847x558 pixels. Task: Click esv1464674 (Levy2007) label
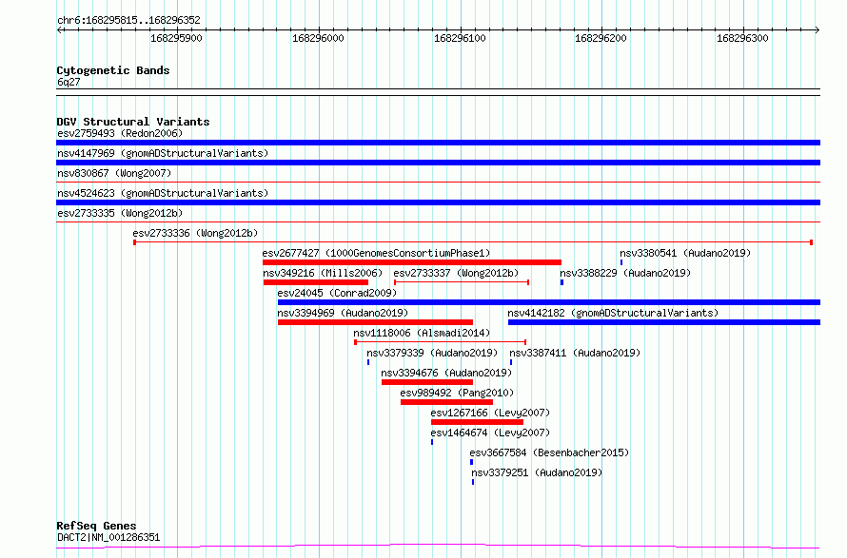490,433
